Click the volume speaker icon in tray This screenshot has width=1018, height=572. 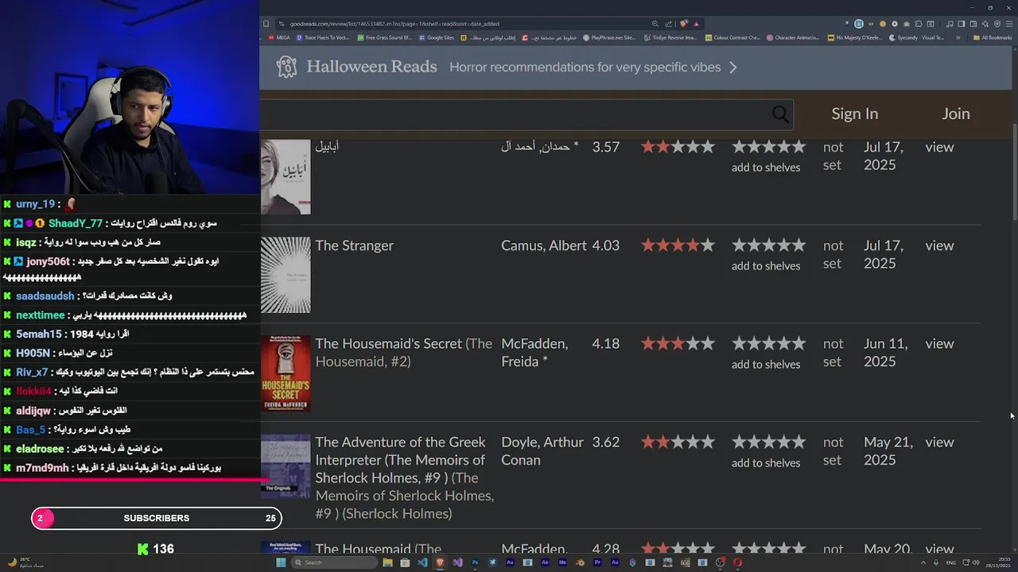[x=976, y=562]
